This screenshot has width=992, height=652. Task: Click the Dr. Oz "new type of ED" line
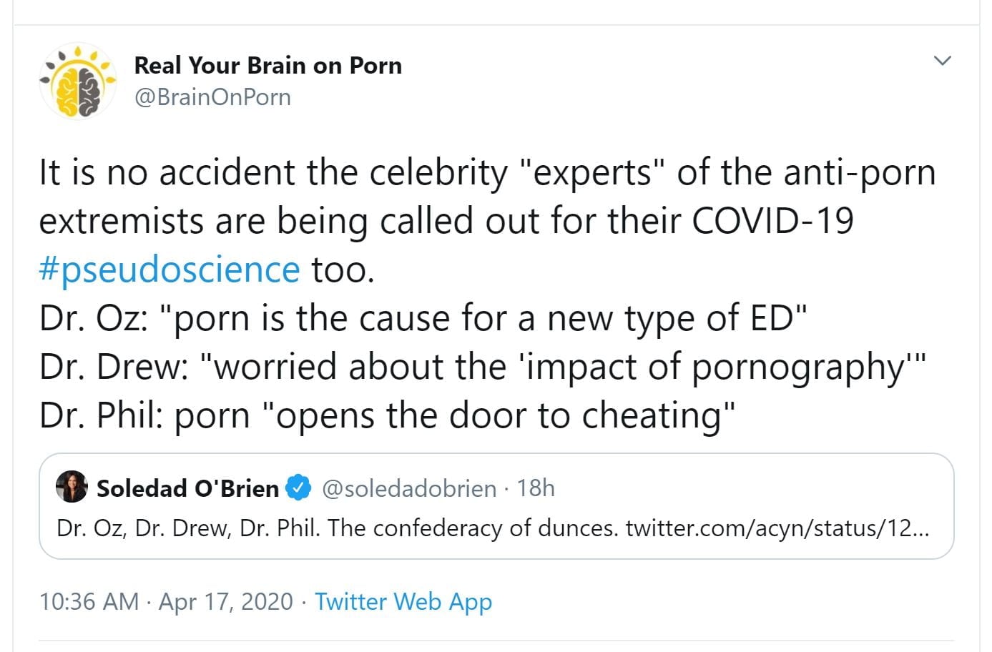pos(423,318)
